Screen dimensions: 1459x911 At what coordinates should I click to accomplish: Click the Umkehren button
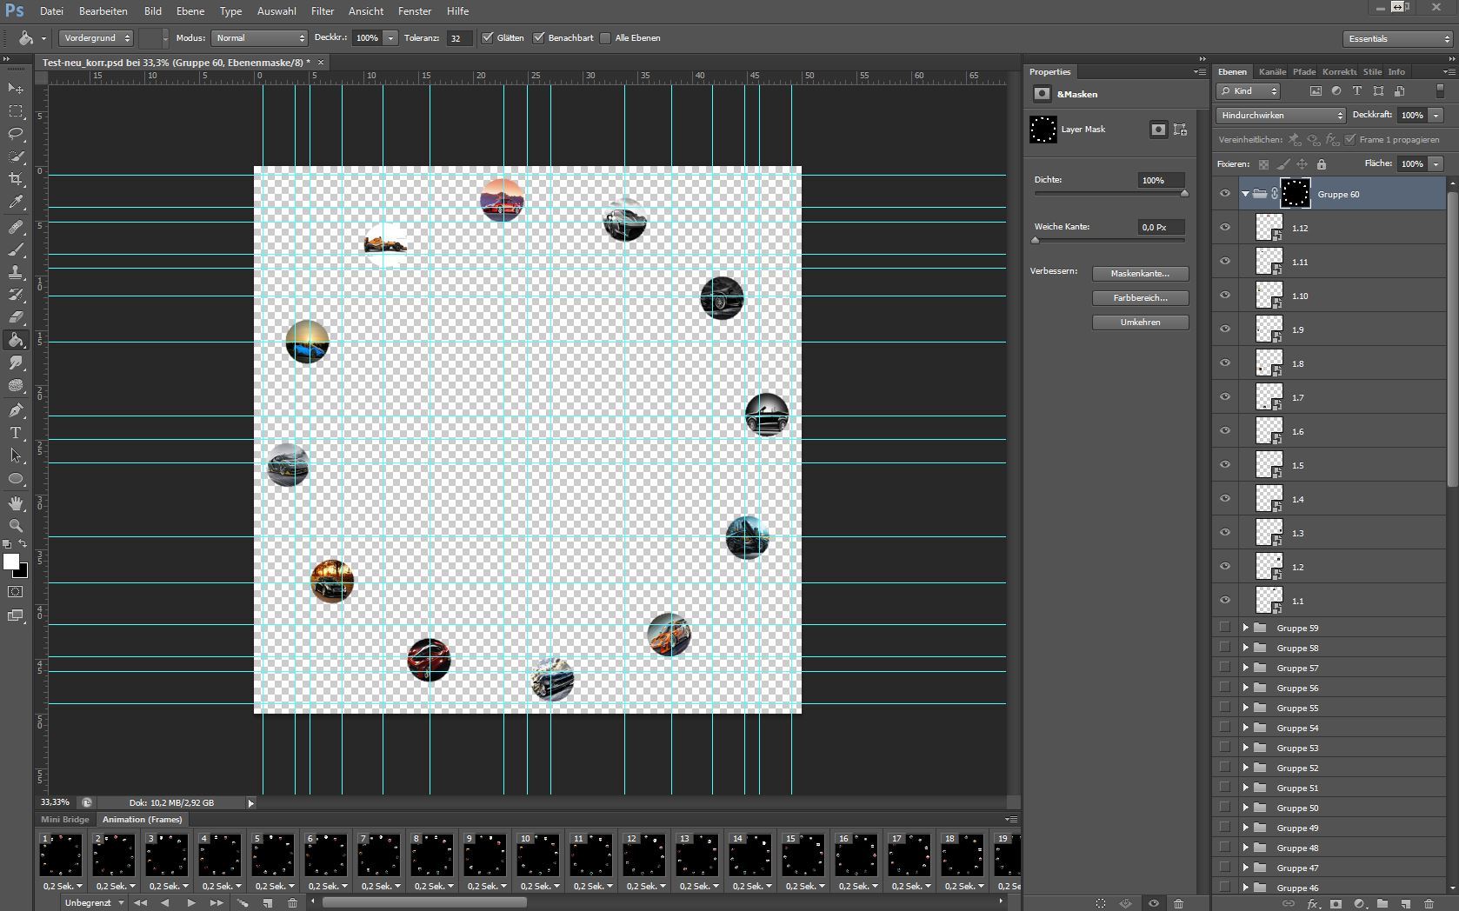coord(1140,322)
